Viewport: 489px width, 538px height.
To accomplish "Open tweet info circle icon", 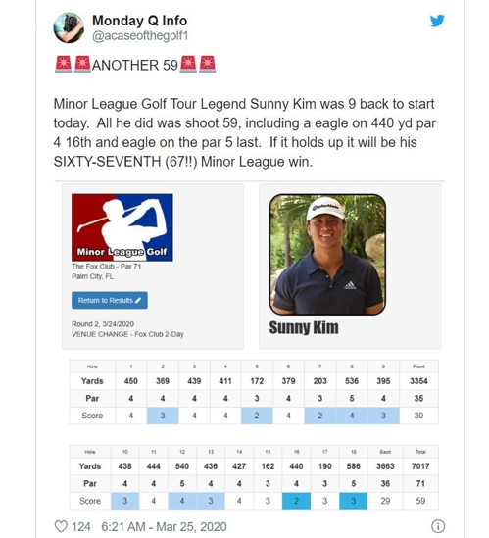I will (438, 526).
